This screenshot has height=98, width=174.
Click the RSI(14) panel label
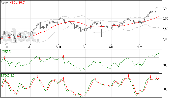[6, 51]
